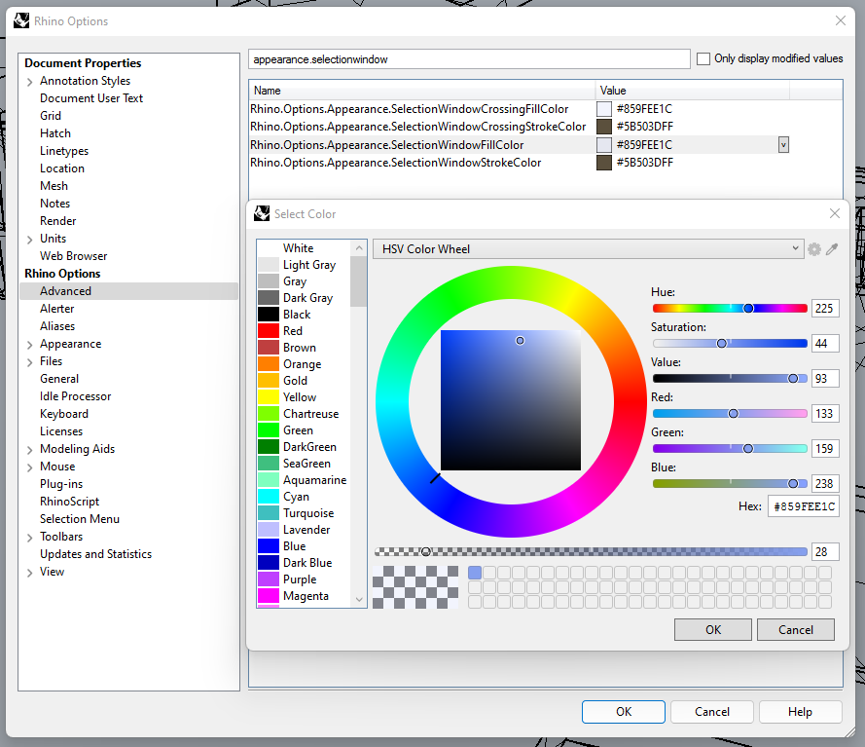Confirm the color with OK
865x747 pixels.
coord(712,629)
